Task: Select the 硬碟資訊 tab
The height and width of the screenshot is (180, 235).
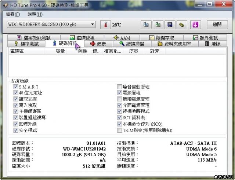Action: [x=65, y=44]
